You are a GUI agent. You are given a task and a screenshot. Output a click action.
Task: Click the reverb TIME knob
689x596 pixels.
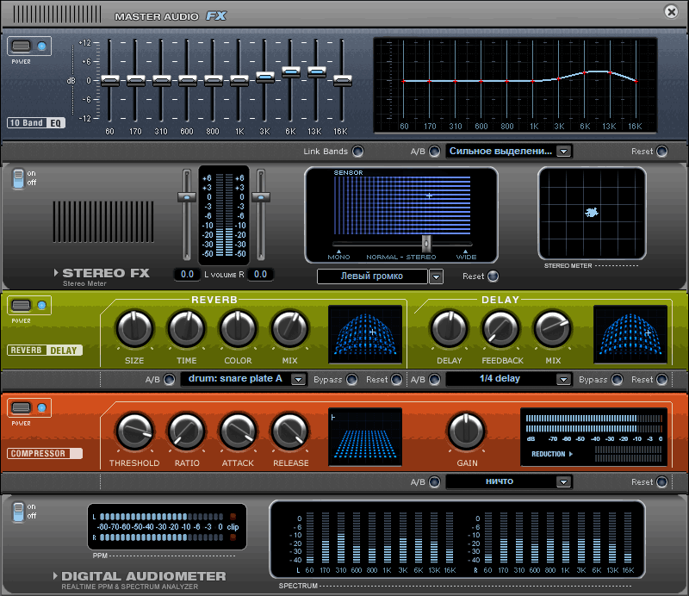[x=187, y=329]
